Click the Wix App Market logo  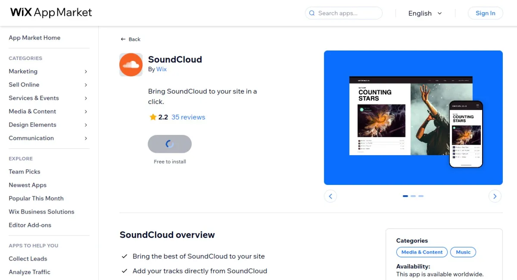click(51, 12)
